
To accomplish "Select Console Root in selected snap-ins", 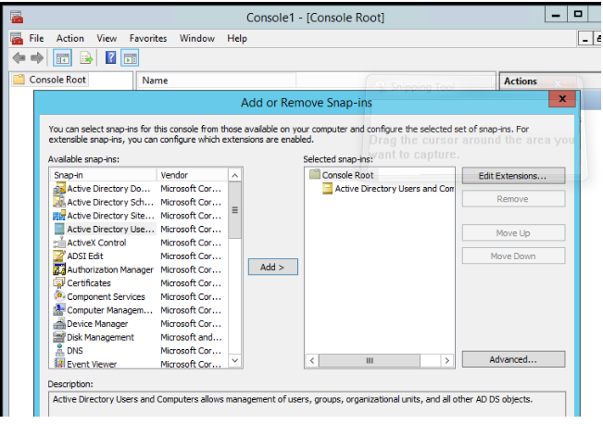I will coord(347,175).
